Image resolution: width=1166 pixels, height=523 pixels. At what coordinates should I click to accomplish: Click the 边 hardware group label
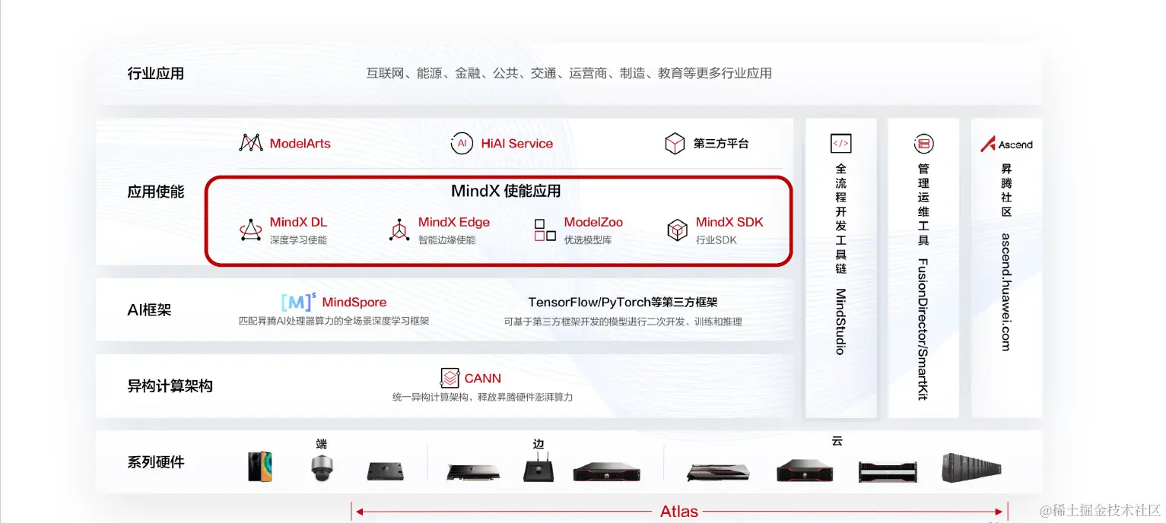tap(539, 444)
